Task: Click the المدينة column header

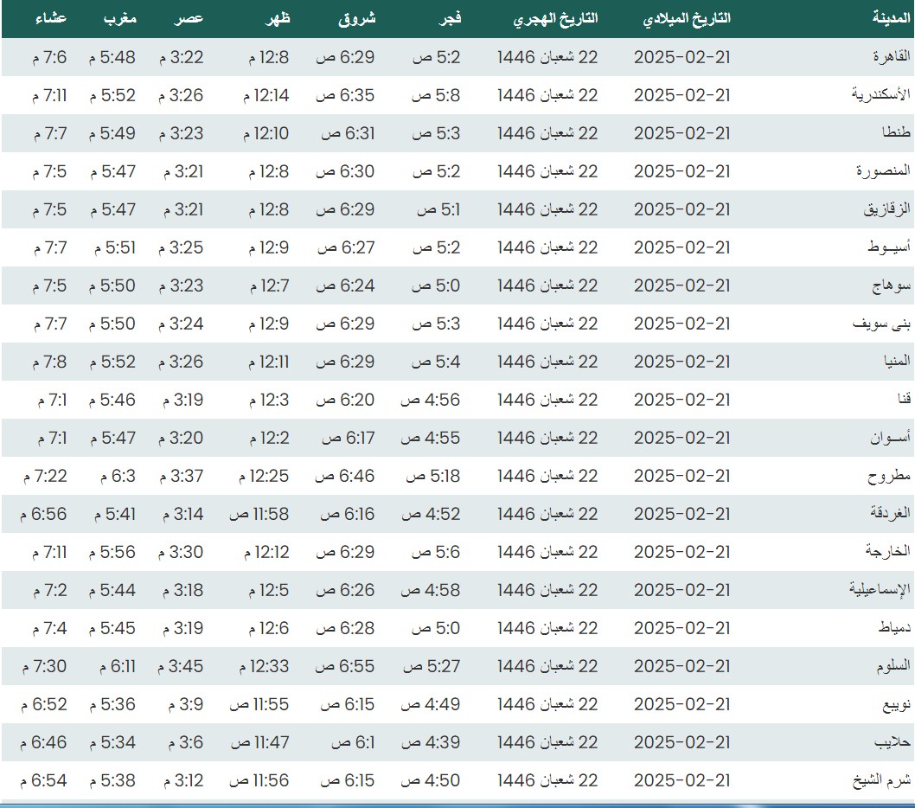Action: 891,18
